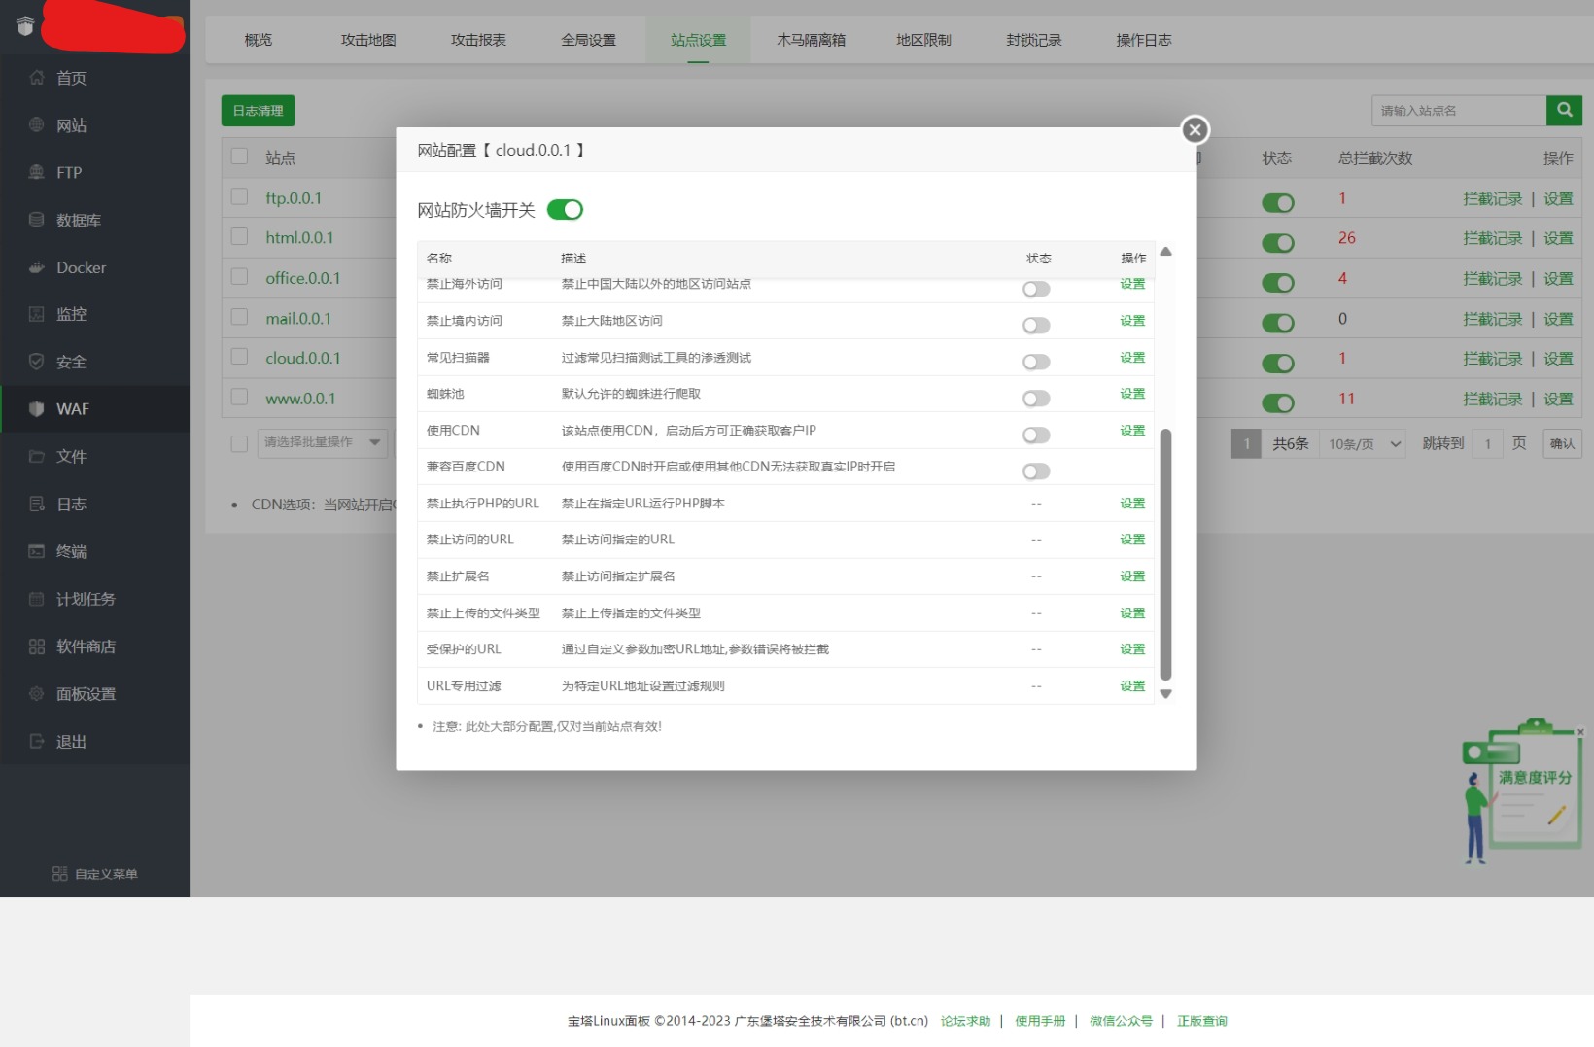Click the green search magnifier button
This screenshot has width=1594, height=1047.
click(1564, 110)
